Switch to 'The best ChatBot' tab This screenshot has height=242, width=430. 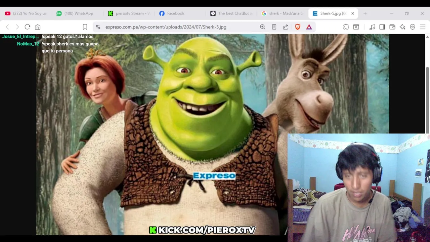[x=231, y=13]
